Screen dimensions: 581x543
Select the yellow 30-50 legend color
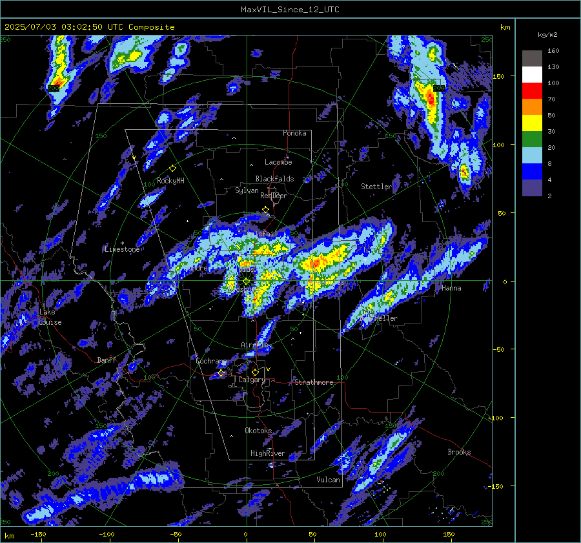[x=532, y=123]
